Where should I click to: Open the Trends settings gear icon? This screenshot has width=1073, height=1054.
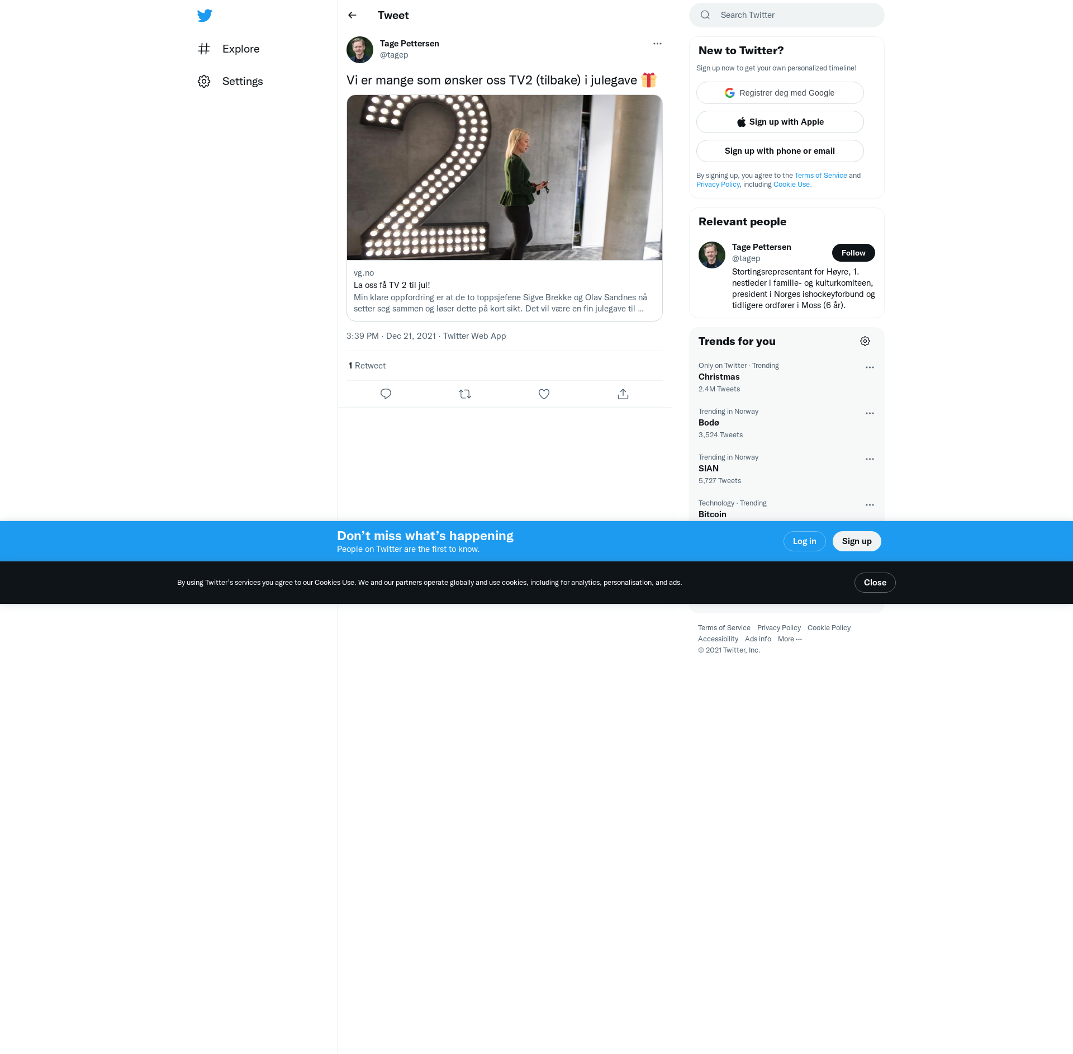point(865,341)
